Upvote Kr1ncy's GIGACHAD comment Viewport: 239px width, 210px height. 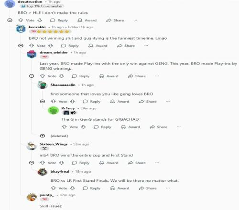[64, 127]
